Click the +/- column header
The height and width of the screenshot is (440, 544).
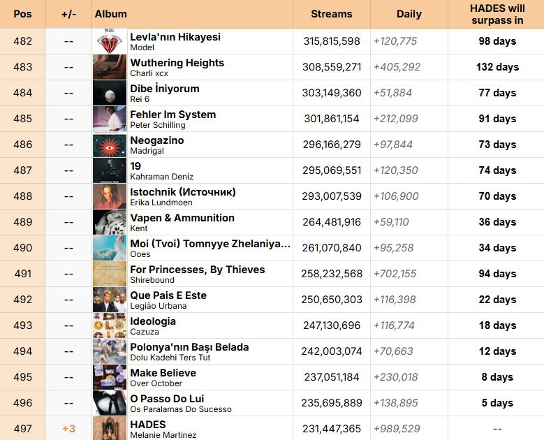point(68,14)
